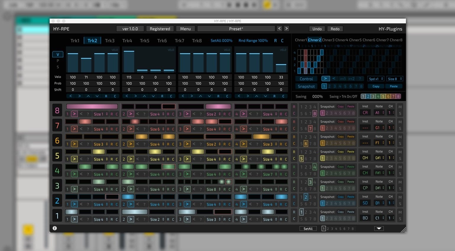This screenshot has width=455, height=251.
Task: Click CR instrument name field
Action: 365,113
